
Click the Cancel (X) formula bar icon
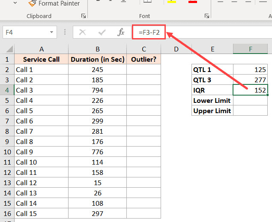[83, 32]
